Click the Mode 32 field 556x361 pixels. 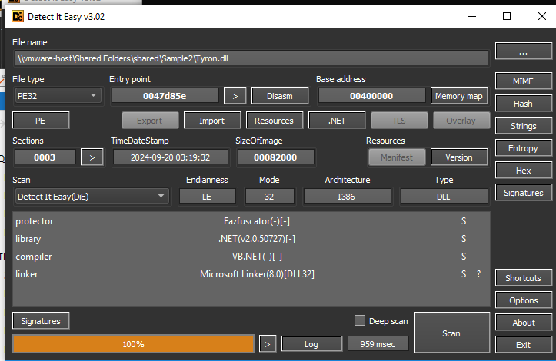coord(269,197)
